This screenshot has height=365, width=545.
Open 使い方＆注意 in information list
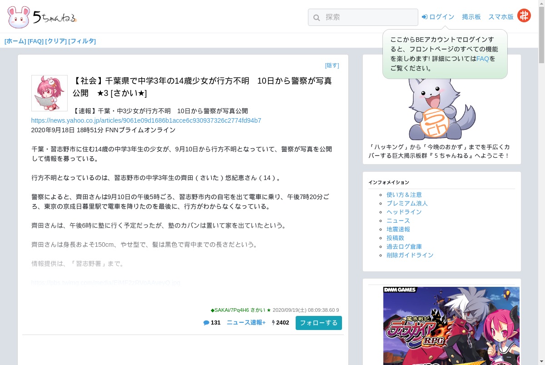[404, 195]
